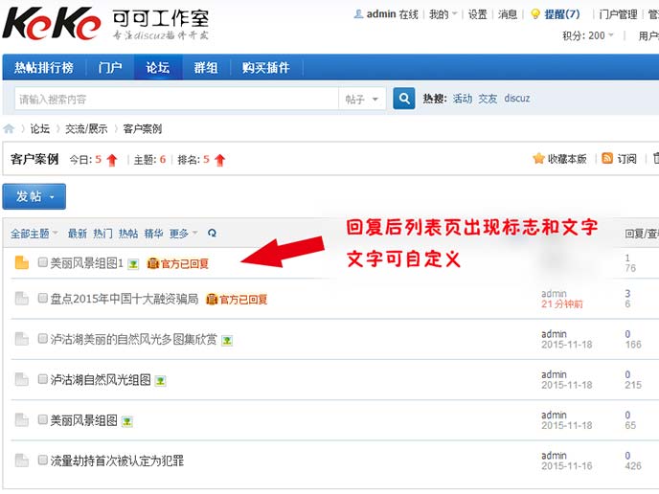Click the lightbulb reminder icon

point(535,14)
